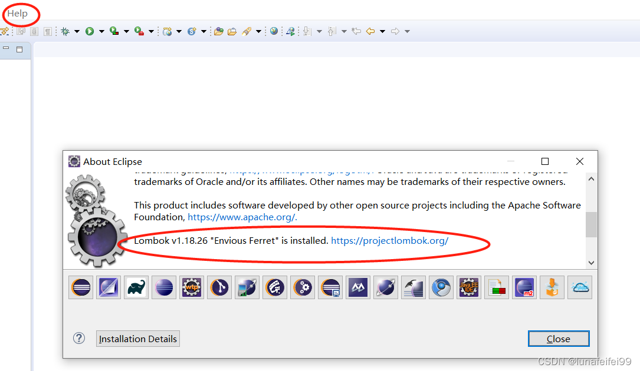
Task: Click the About dialog scrollbar up arrow
Action: point(592,179)
